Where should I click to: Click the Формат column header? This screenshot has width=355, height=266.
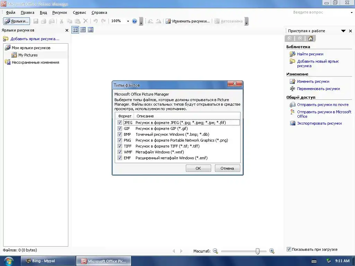click(x=125, y=116)
